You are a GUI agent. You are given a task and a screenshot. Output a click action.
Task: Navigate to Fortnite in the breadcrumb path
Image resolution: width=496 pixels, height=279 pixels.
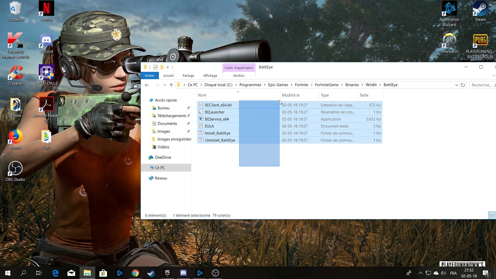pos(301,85)
